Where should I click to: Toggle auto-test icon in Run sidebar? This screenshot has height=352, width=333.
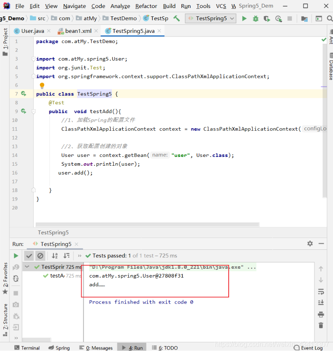point(16,278)
